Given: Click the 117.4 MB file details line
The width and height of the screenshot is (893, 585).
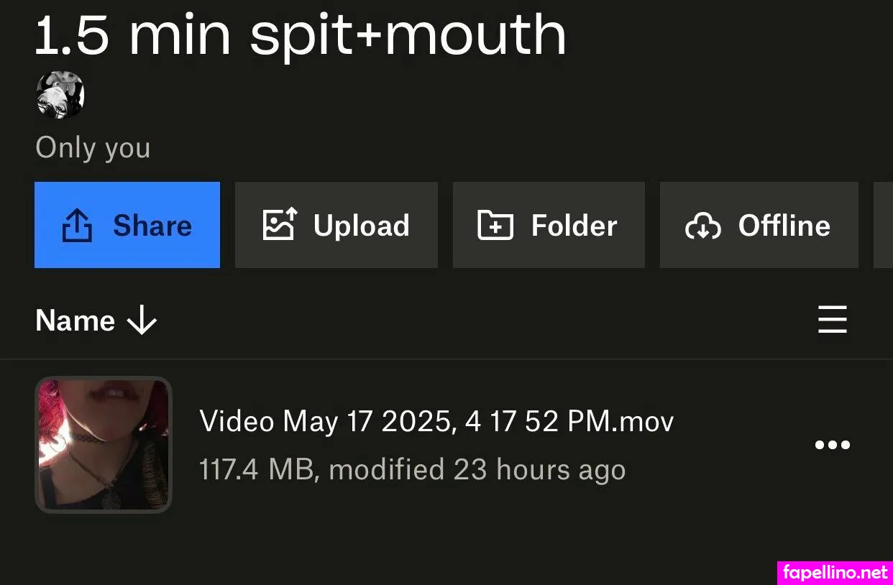Looking at the screenshot, I should (x=412, y=470).
